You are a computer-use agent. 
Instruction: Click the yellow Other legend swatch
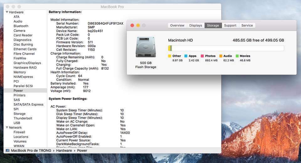pos(170,56)
